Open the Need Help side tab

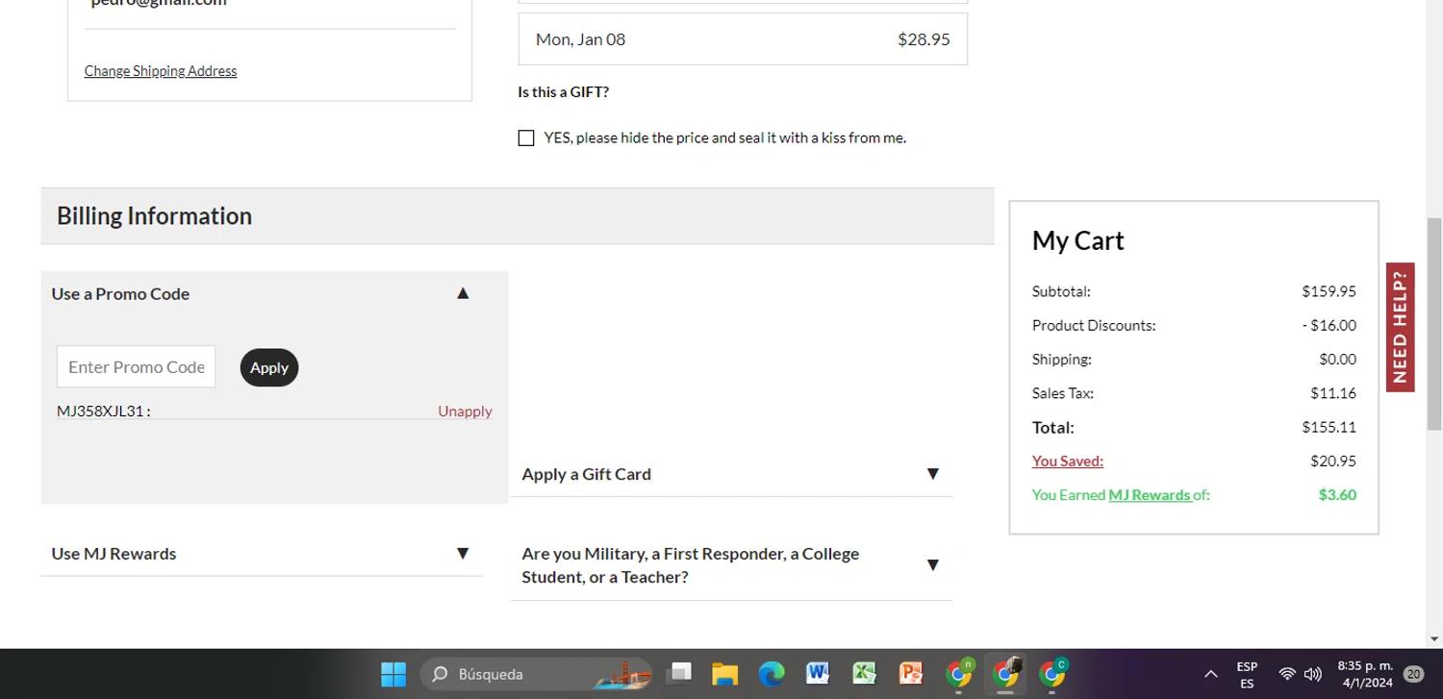[x=1400, y=327]
